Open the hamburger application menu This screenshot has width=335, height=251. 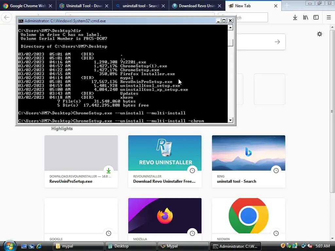point(329,18)
